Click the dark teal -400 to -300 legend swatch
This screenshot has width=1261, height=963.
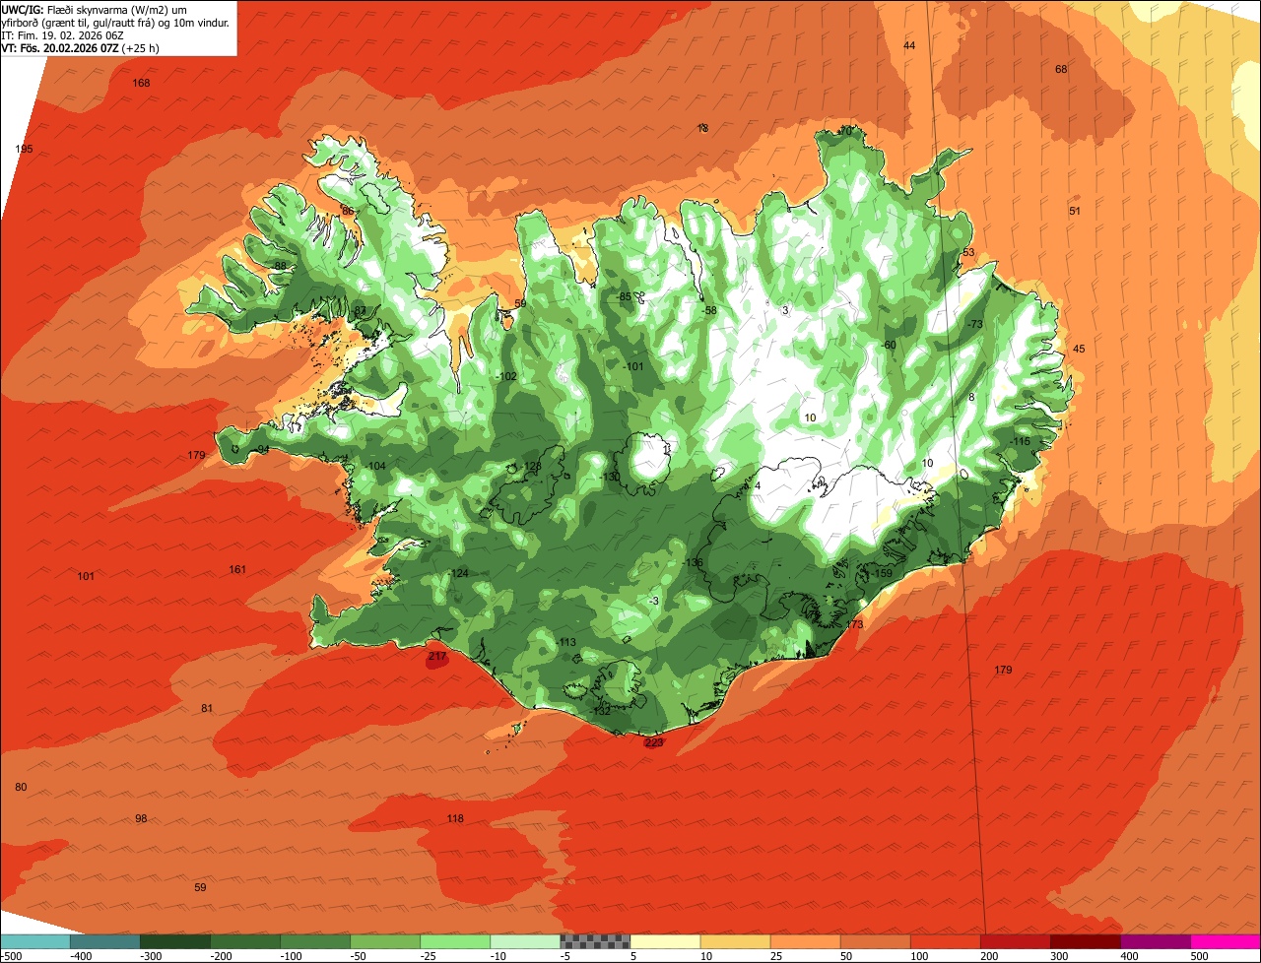[105, 941]
